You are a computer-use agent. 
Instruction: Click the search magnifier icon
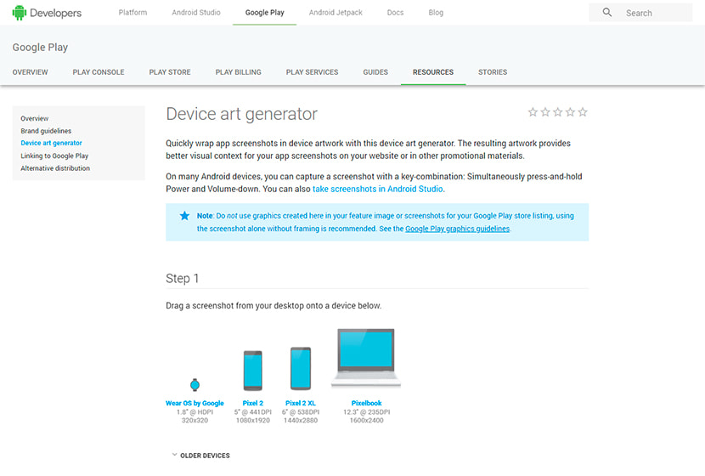pyautogui.click(x=607, y=12)
